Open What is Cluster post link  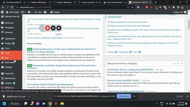click(46, 38)
